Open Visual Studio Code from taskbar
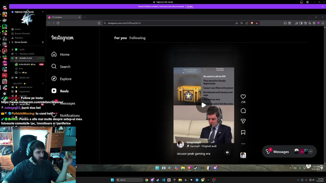 pos(163,180)
